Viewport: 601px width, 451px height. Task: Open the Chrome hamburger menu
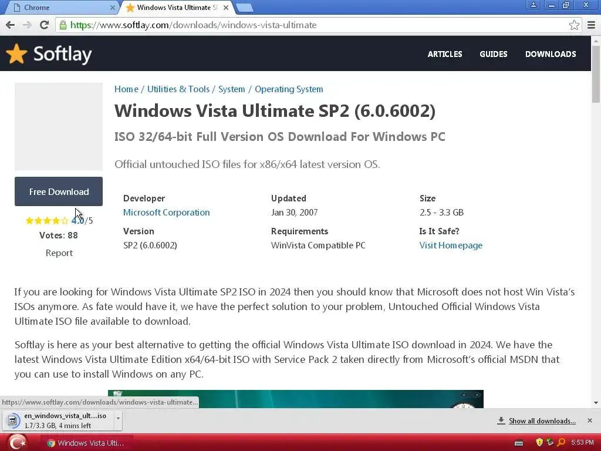coord(592,25)
